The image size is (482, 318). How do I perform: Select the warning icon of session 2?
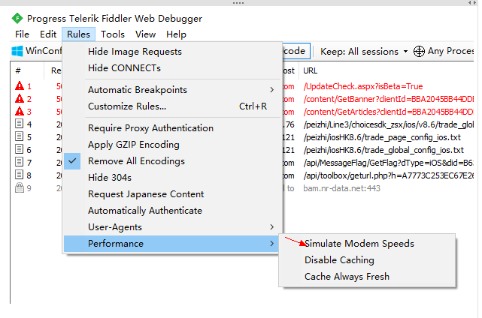[20, 99]
